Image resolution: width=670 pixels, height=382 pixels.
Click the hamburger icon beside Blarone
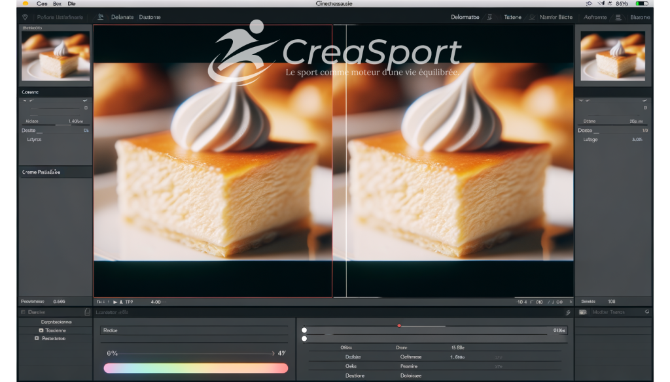pyautogui.click(x=618, y=17)
